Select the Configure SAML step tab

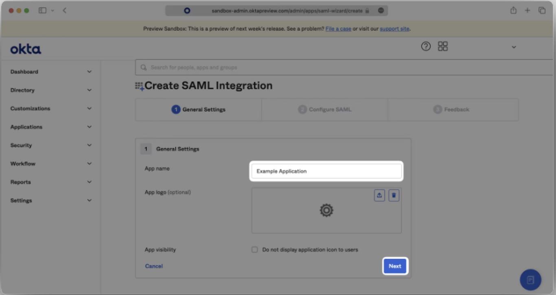325,109
